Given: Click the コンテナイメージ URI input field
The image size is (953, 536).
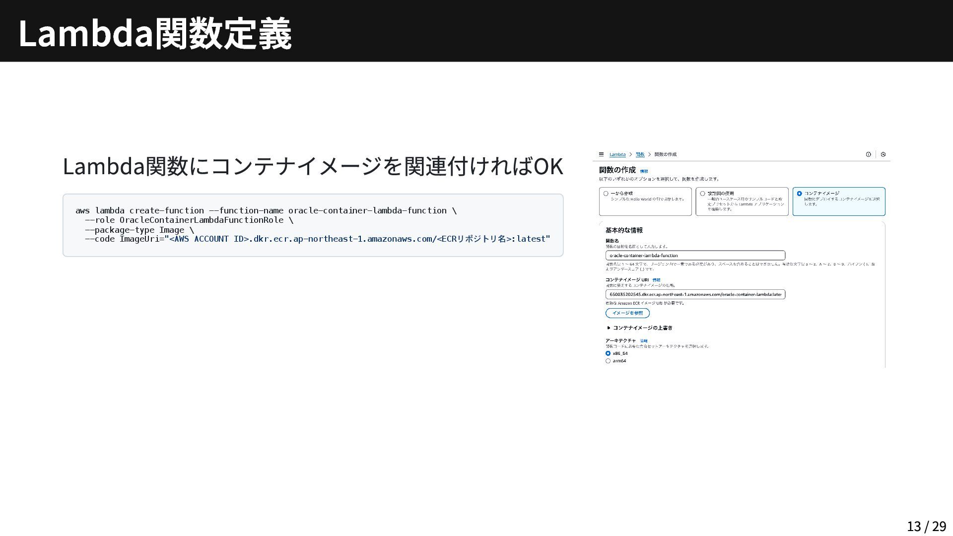Looking at the screenshot, I should point(695,294).
